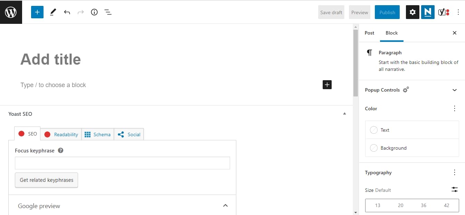Collapse the Google preview section
The width and height of the screenshot is (465, 215).
(x=225, y=205)
